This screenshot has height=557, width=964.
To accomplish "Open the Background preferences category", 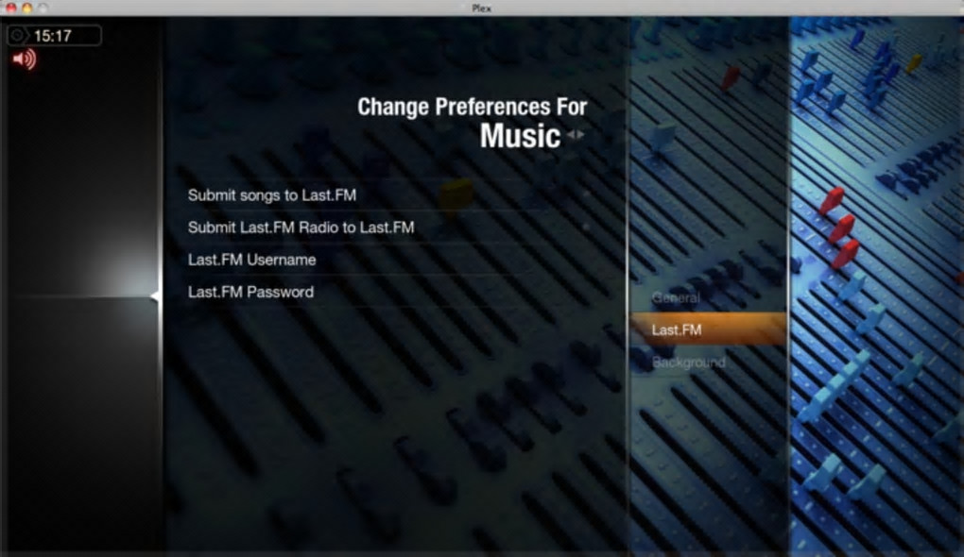I will pos(689,363).
